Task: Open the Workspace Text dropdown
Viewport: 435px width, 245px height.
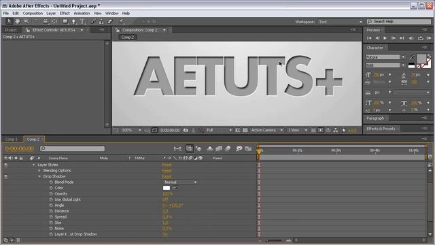Action: [341, 22]
